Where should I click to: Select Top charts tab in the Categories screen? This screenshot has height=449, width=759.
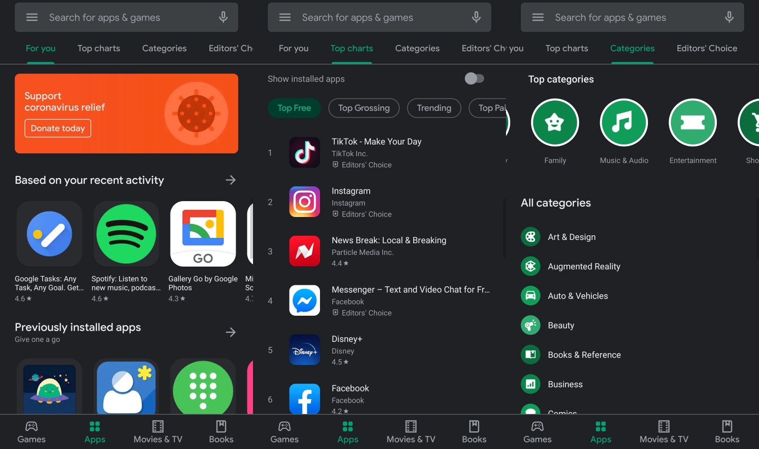(567, 48)
